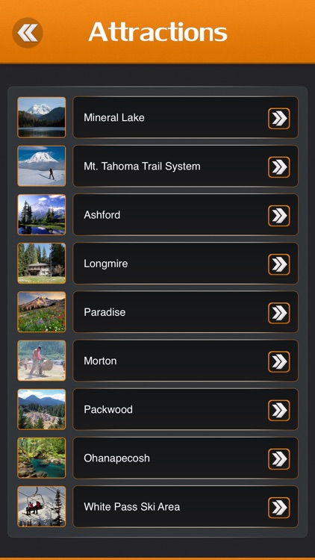Tap the back double-chevron icon

tap(28, 33)
